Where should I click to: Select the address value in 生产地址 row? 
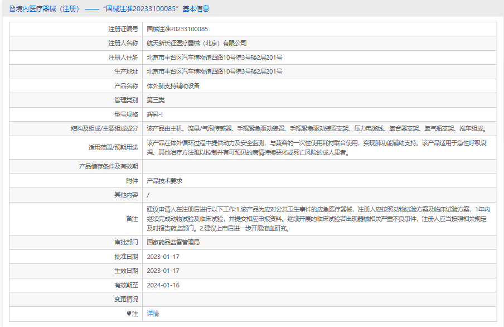click(215, 71)
